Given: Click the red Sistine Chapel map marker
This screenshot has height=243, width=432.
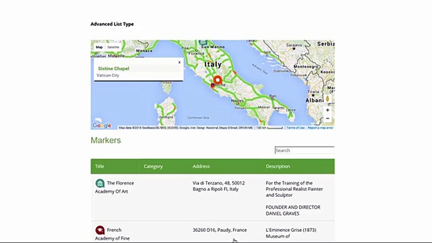Looking at the screenshot, I should 218,80.
